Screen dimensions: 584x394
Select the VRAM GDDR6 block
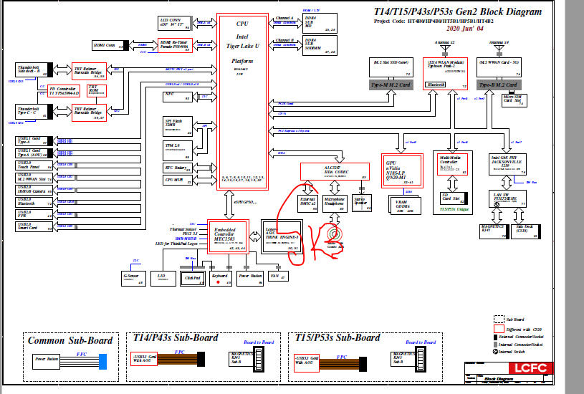[x=404, y=205]
